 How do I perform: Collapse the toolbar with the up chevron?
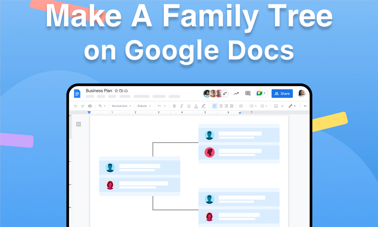coord(305,106)
